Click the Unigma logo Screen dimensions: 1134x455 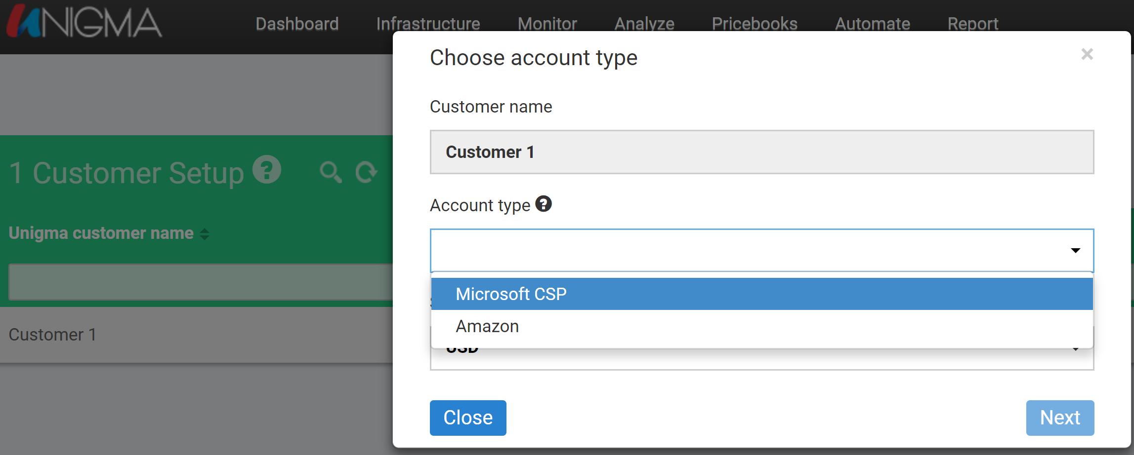click(x=84, y=22)
